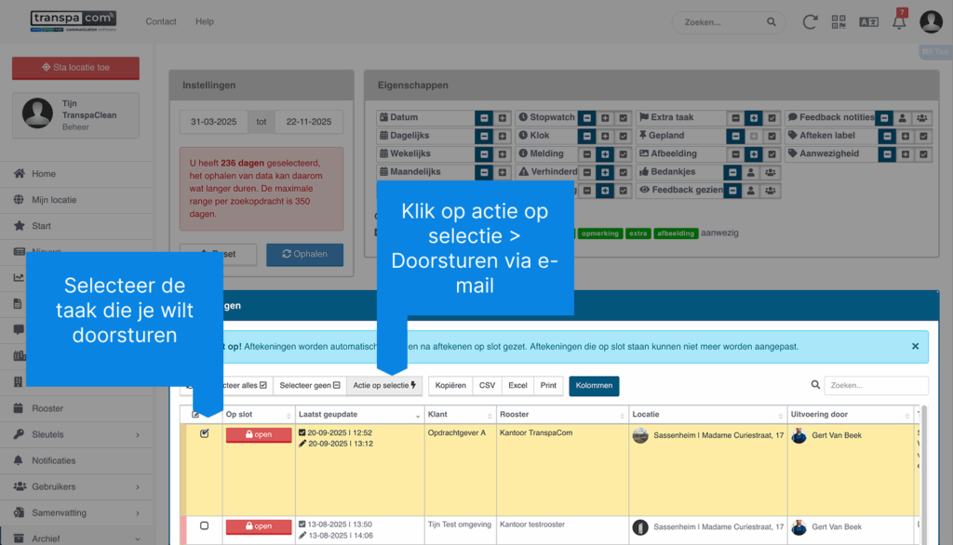Viewport: 953px width, 545px height.
Task: Click the language translate icon
Action: (x=868, y=21)
